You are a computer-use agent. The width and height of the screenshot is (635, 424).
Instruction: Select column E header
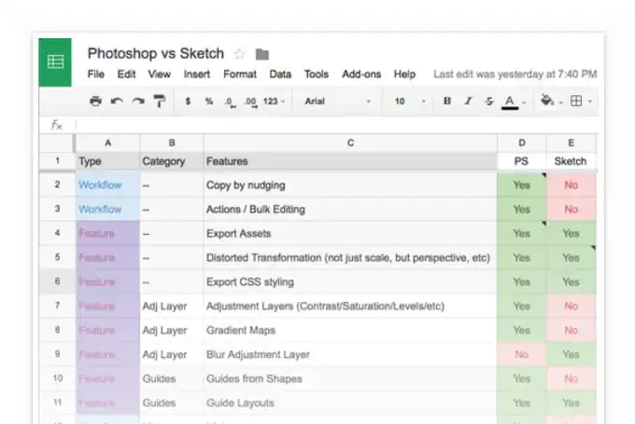tap(571, 144)
